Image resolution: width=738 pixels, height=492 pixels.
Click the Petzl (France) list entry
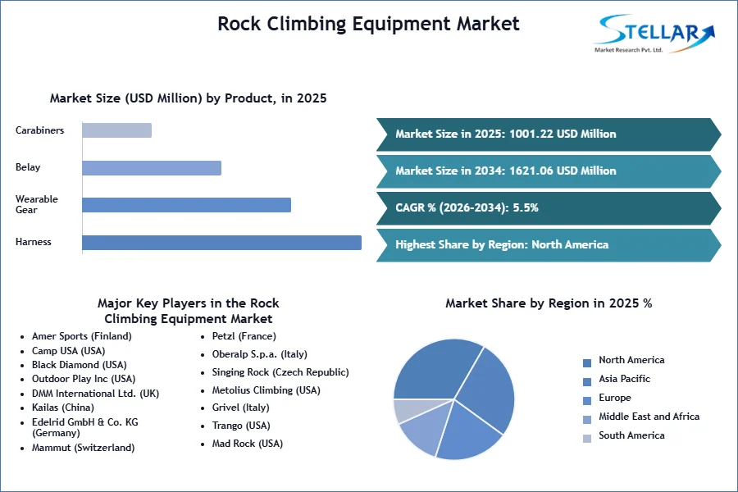(244, 336)
